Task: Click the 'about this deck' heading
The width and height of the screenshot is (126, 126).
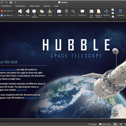Action: 9,62
